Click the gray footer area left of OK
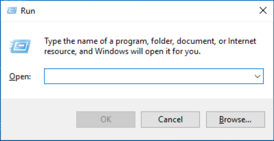This screenshot has height=141, width=274. [x=38, y=120]
